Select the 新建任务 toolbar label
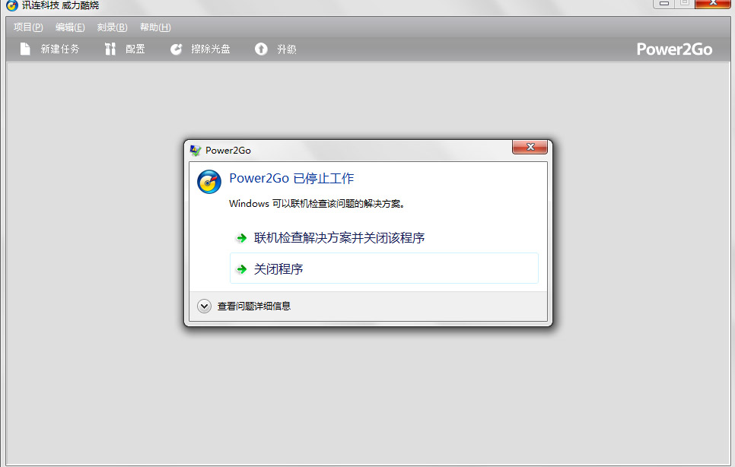This screenshot has height=467, width=735. (x=60, y=49)
